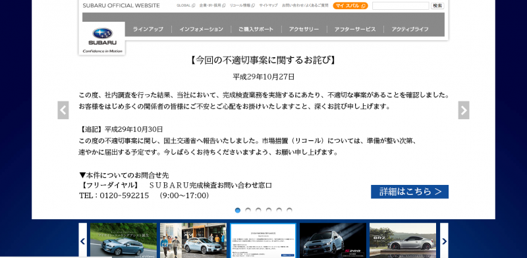Screen dimensions: 527x258
Task: Open thumbnail with runners and white SUV
Action: (193, 240)
